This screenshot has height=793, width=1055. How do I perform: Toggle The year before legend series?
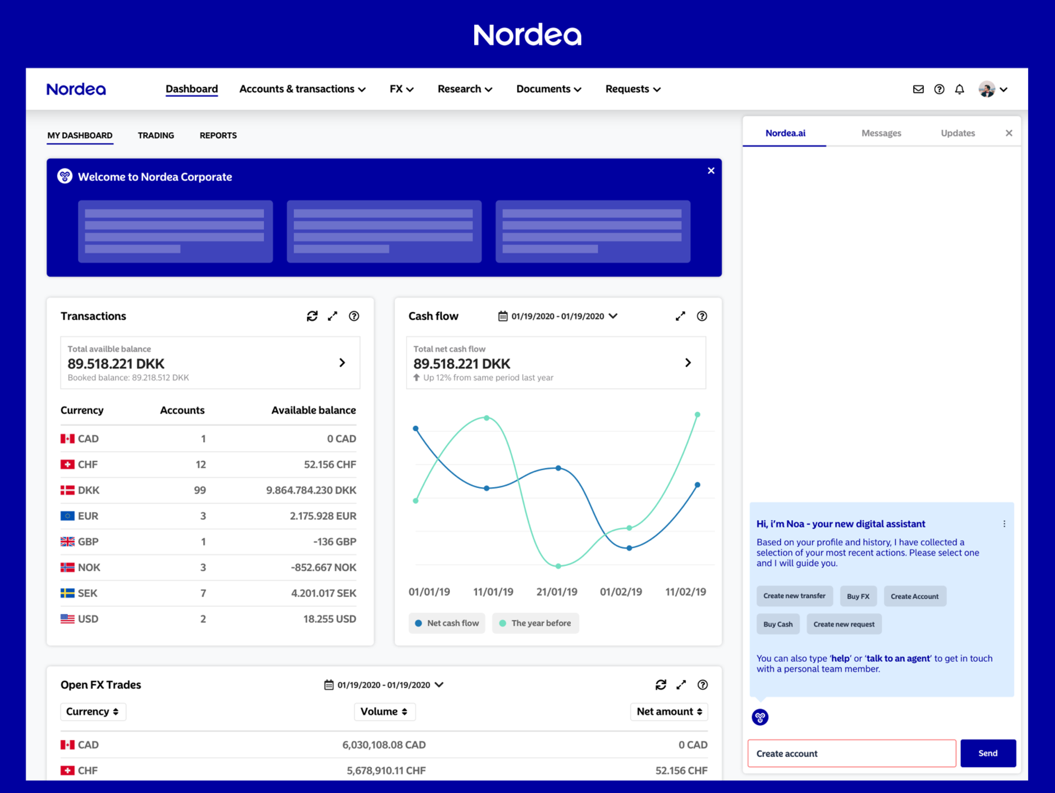point(535,623)
